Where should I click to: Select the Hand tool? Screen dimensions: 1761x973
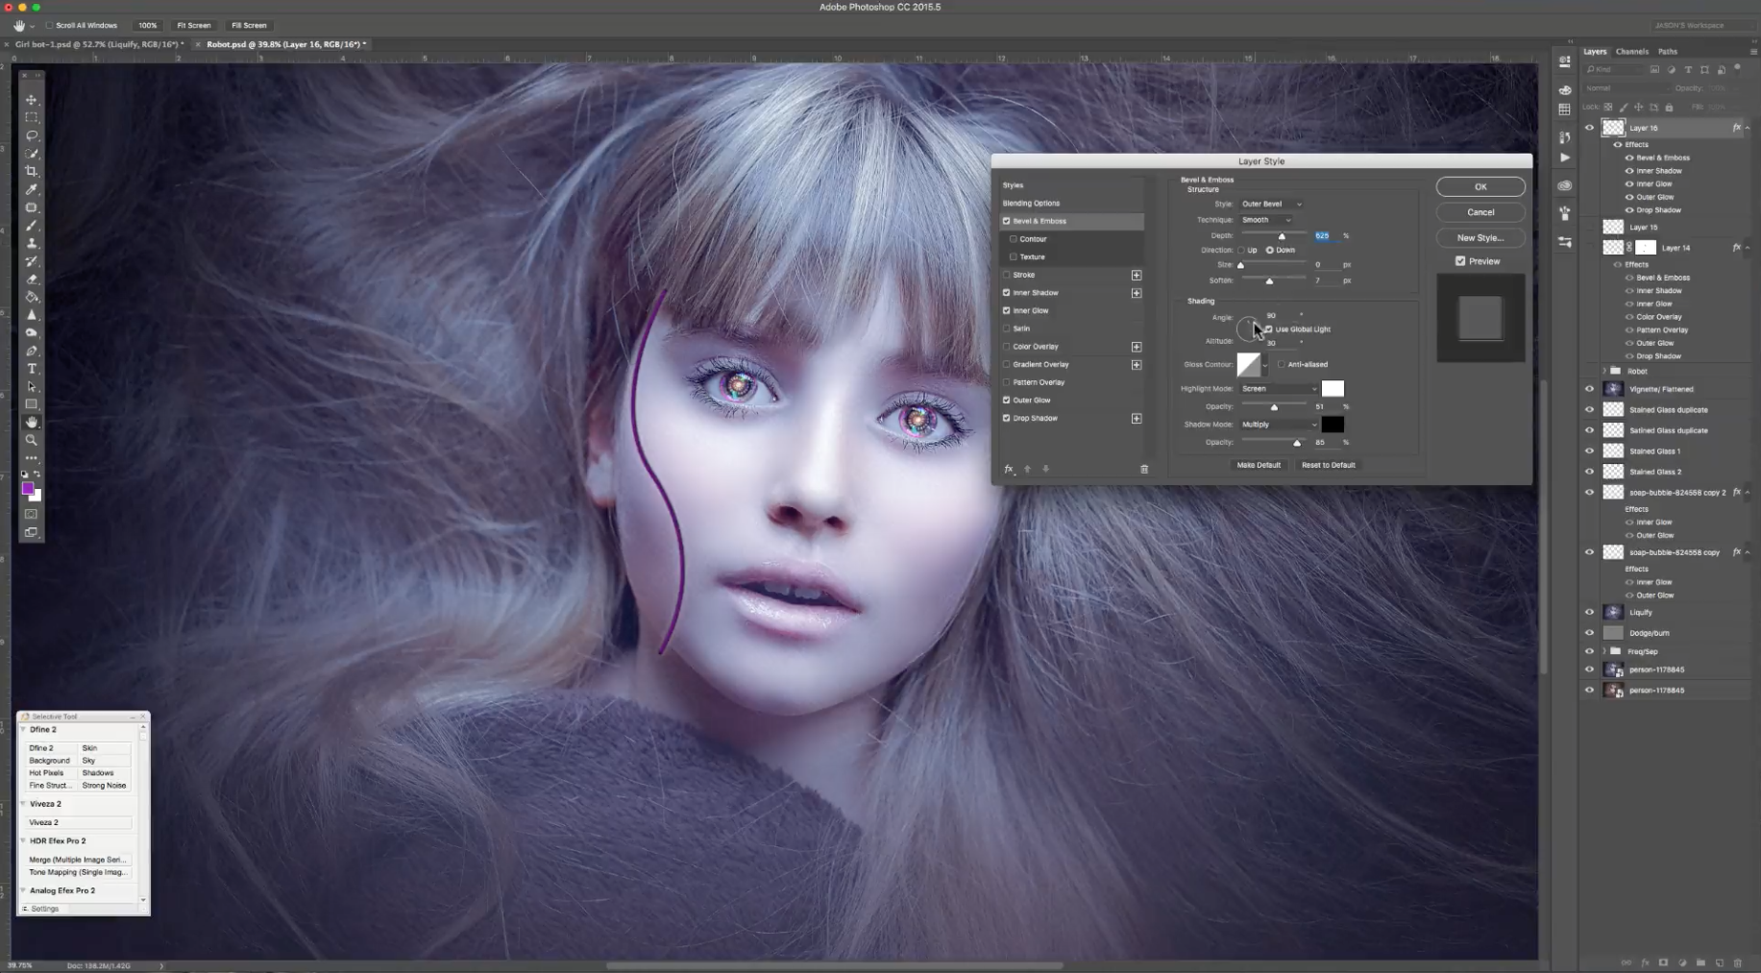tap(32, 422)
